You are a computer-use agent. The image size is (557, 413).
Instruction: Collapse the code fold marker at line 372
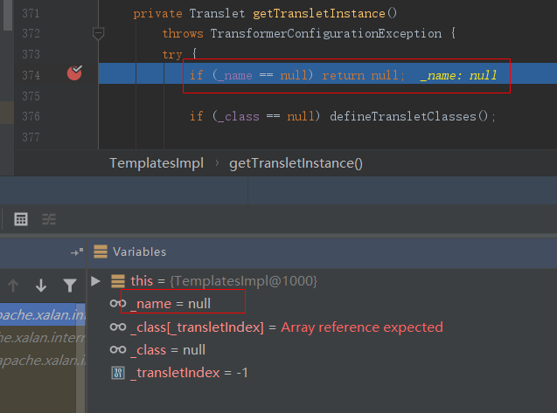point(99,33)
